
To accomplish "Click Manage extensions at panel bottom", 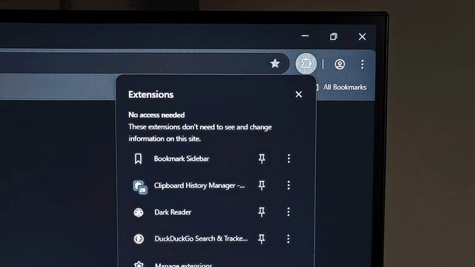I will (183, 265).
